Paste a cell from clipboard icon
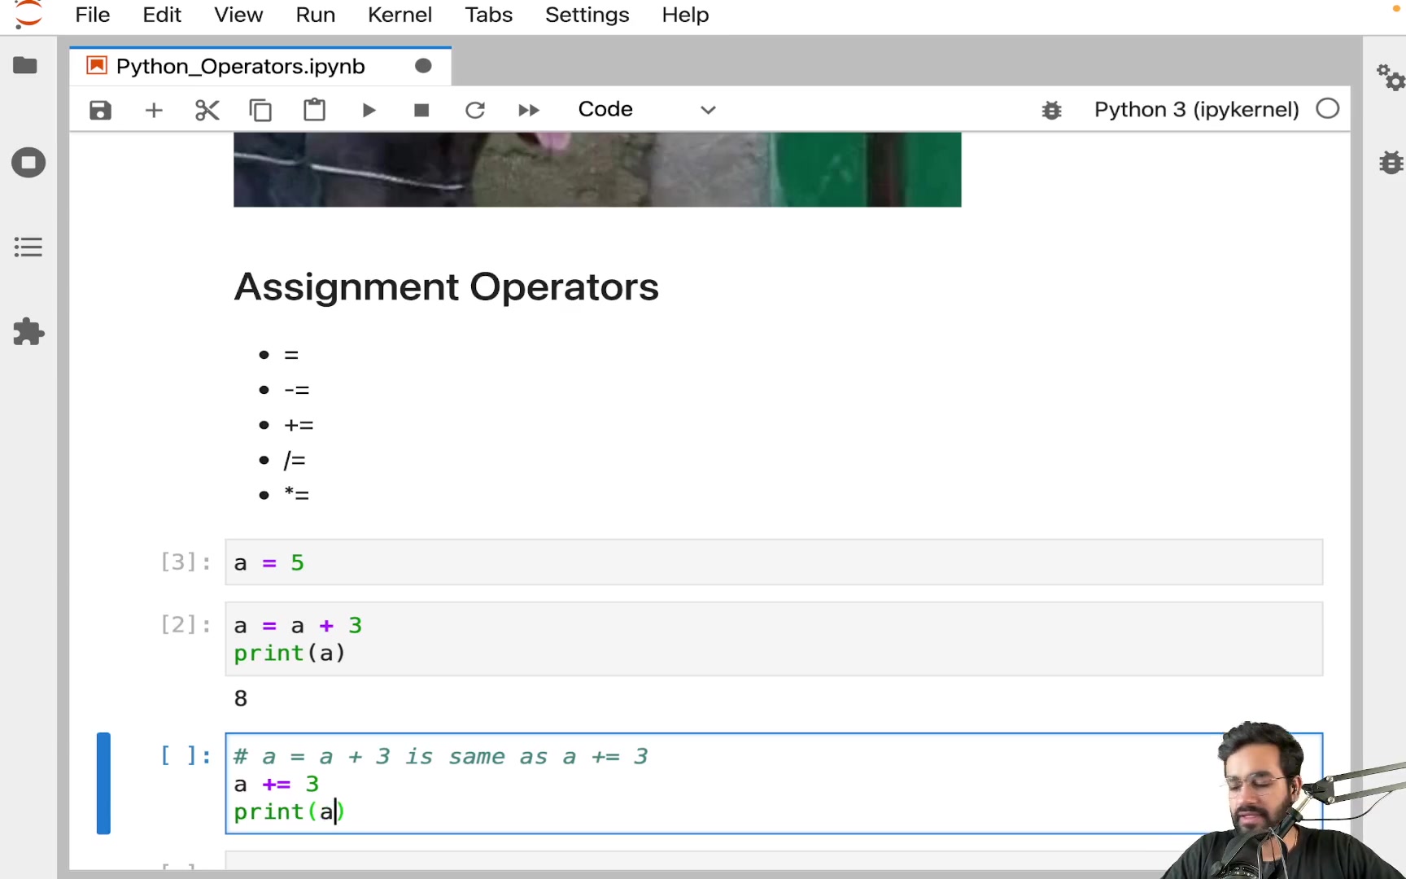1406x879 pixels. 314,110
